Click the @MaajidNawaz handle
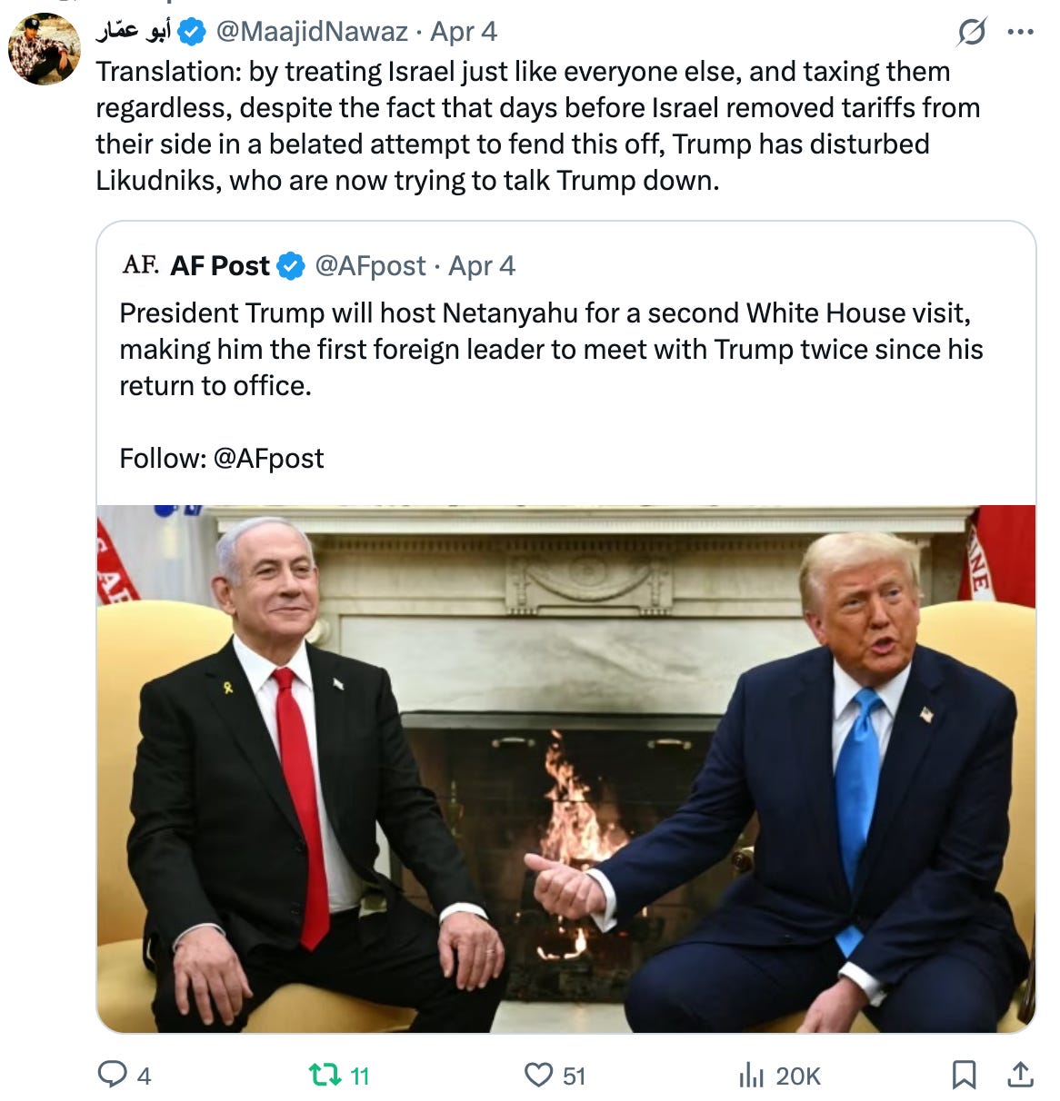Viewport: 1060px width, 1101px height. tap(312, 32)
